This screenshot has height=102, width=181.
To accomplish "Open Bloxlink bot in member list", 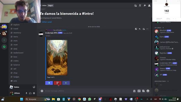I will tap(167, 31).
